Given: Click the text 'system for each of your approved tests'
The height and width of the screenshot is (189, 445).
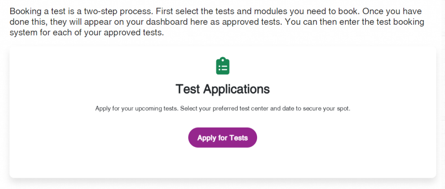Looking at the screenshot, I should (87, 33).
